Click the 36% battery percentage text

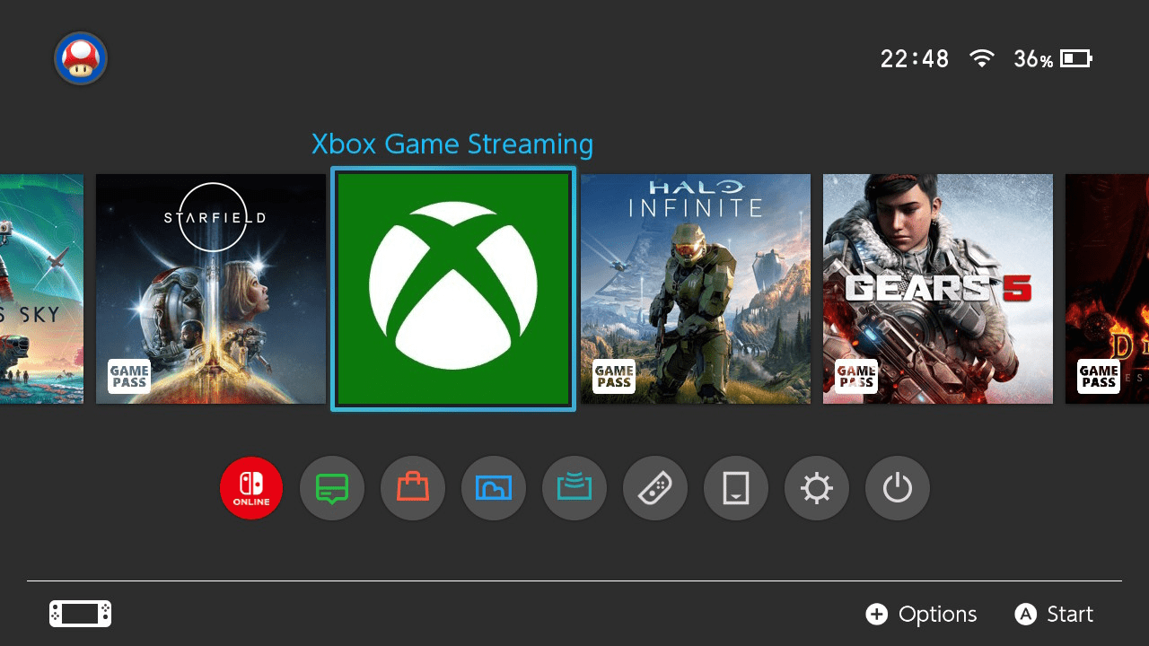click(x=1033, y=59)
